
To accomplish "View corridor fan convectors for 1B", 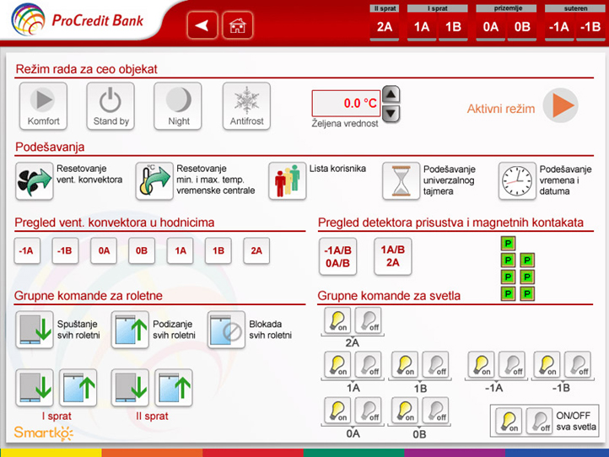I will 218,250.
